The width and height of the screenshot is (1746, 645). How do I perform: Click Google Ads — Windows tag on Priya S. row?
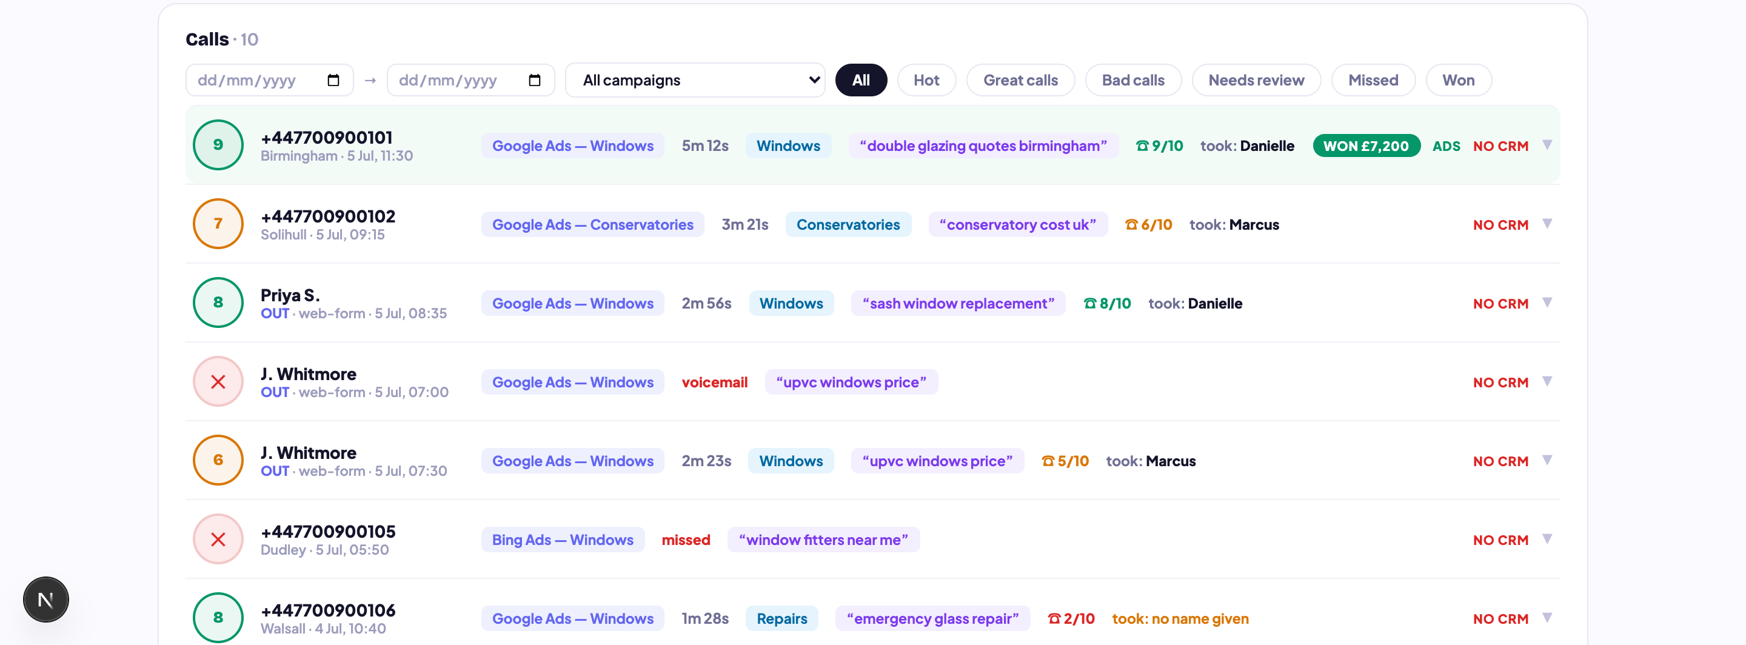[x=573, y=303]
